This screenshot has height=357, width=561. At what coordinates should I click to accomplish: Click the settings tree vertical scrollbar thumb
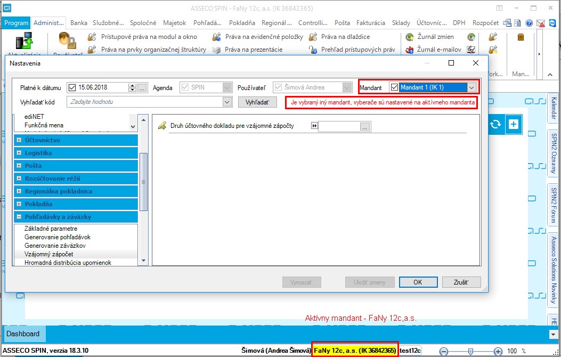(143, 182)
